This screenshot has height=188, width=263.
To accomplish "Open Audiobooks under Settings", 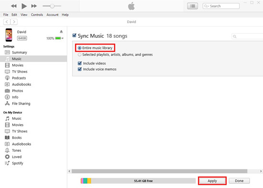I will [x=33, y=84].
